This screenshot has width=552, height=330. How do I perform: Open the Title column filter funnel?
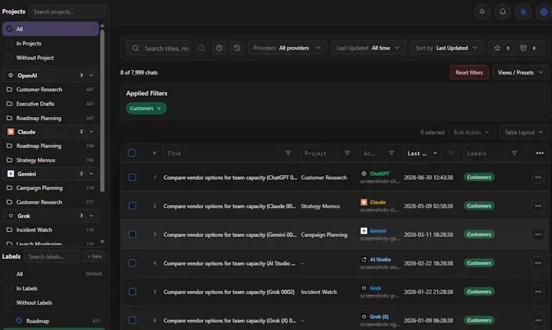tap(288, 153)
